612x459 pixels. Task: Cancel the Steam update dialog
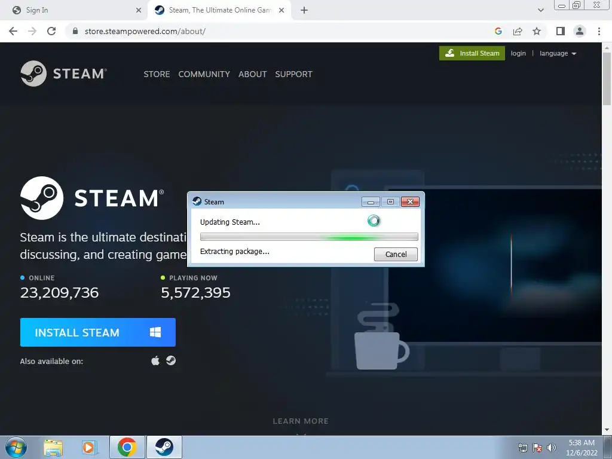click(x=396, y=254)
